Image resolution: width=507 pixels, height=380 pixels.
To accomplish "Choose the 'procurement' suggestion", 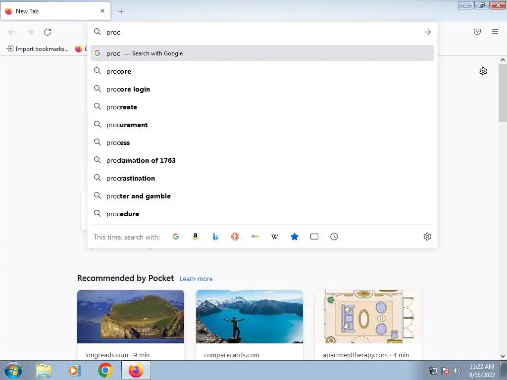I will coord(262,125).
